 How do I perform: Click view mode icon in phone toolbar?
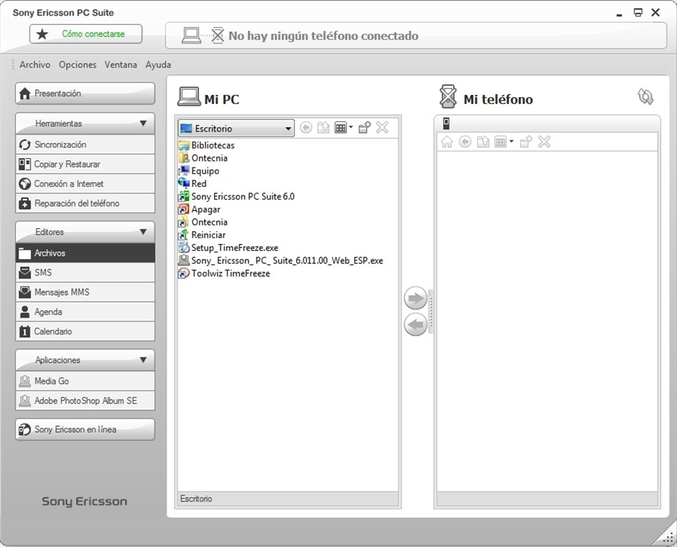(500, 142)
